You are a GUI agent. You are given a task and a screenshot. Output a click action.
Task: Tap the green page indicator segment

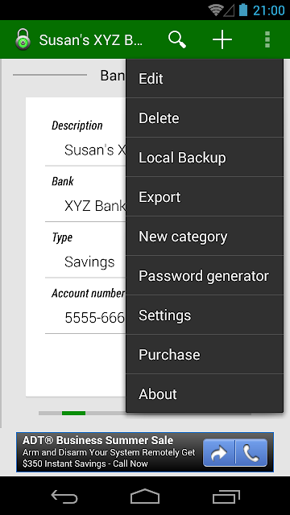tap(73, 413)
